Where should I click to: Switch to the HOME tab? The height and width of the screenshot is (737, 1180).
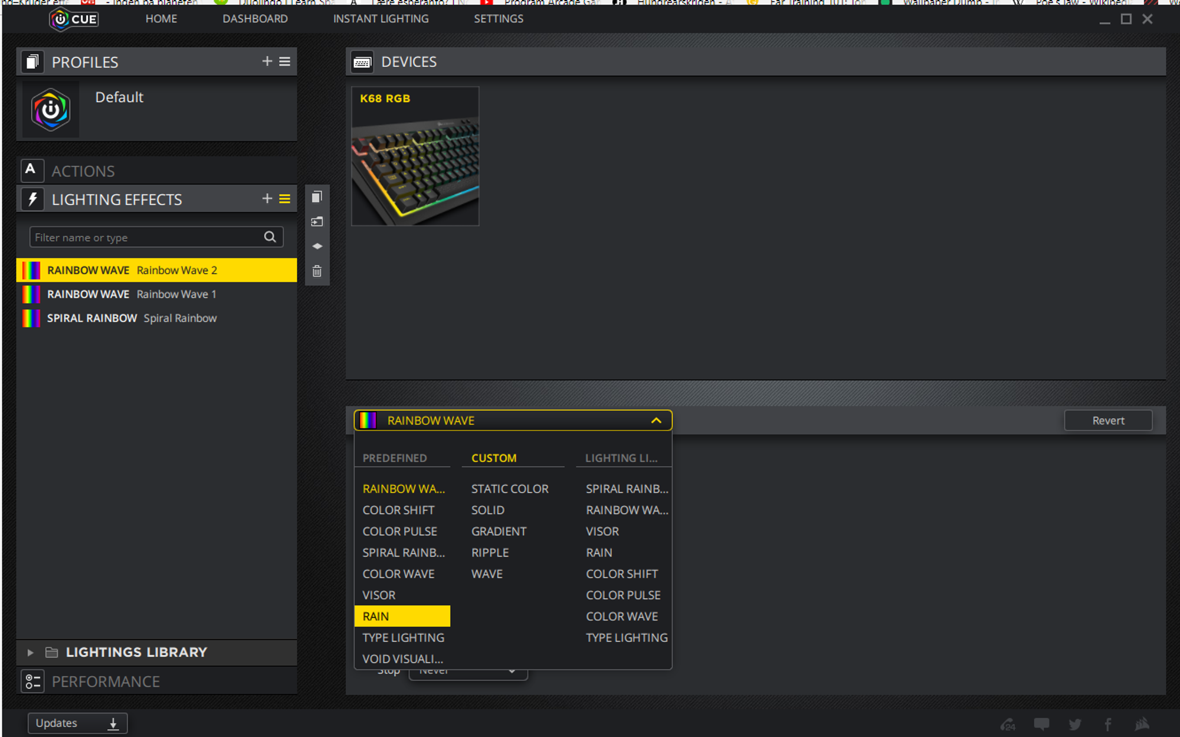[161, 19]
